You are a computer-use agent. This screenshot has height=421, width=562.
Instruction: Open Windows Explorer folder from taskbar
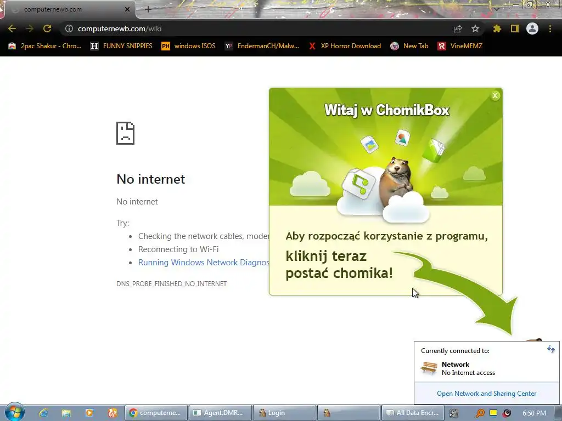66,413
